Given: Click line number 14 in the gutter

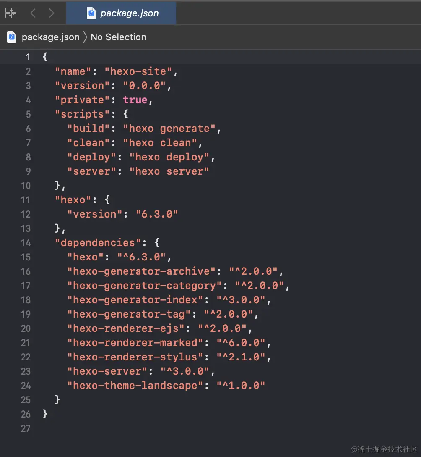Looking at the screenshot, I should click(x=26, y=243).
